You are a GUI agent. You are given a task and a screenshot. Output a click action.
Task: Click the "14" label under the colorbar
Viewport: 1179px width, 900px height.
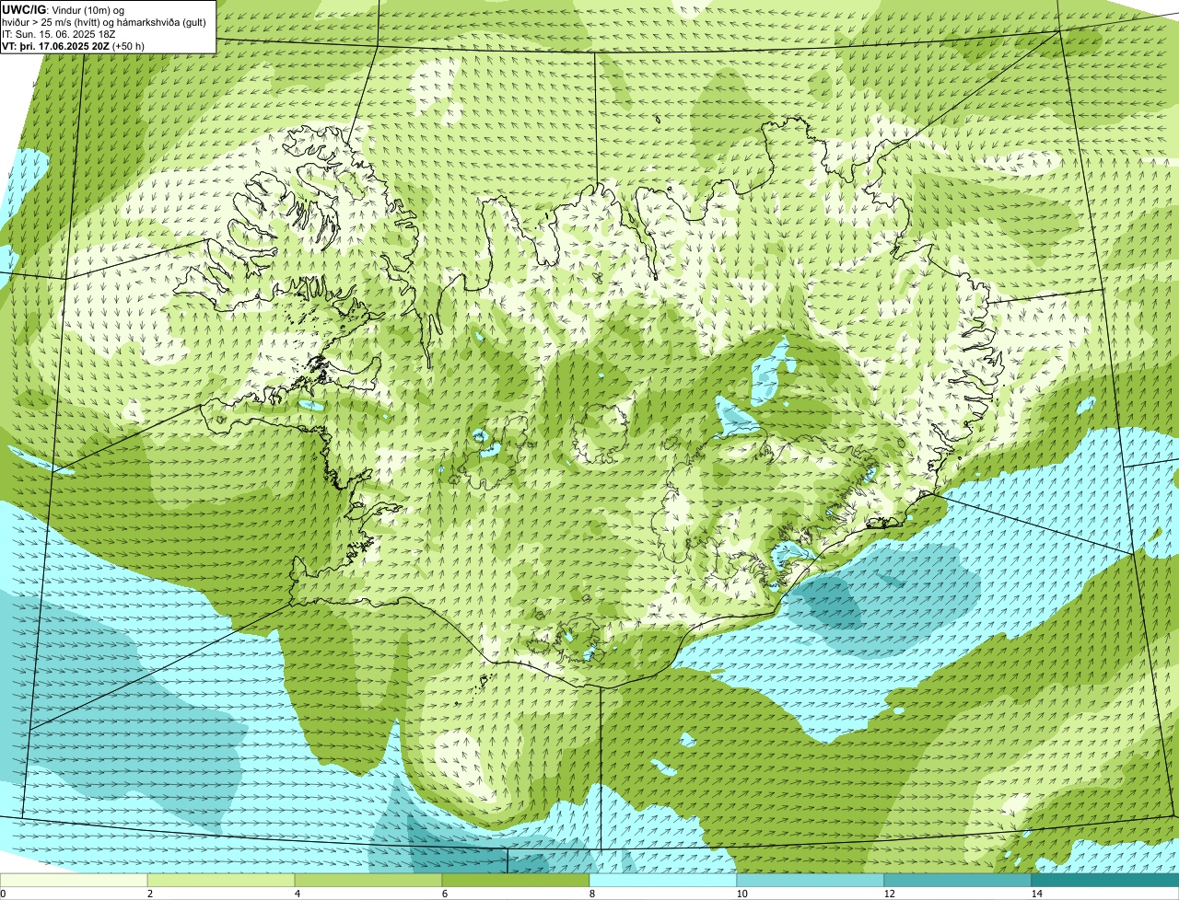coord(1036,894)
